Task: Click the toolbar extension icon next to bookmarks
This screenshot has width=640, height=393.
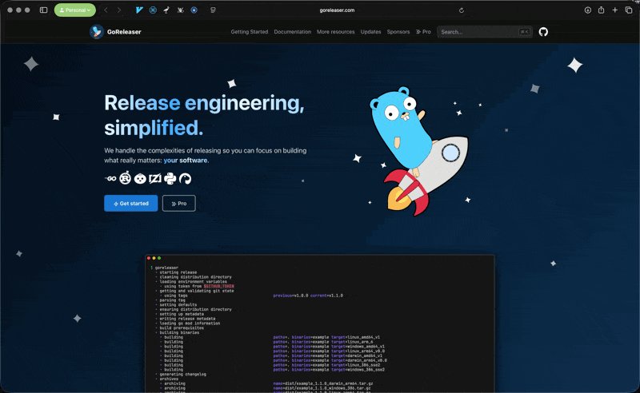Action: click(x=213, y=10)
